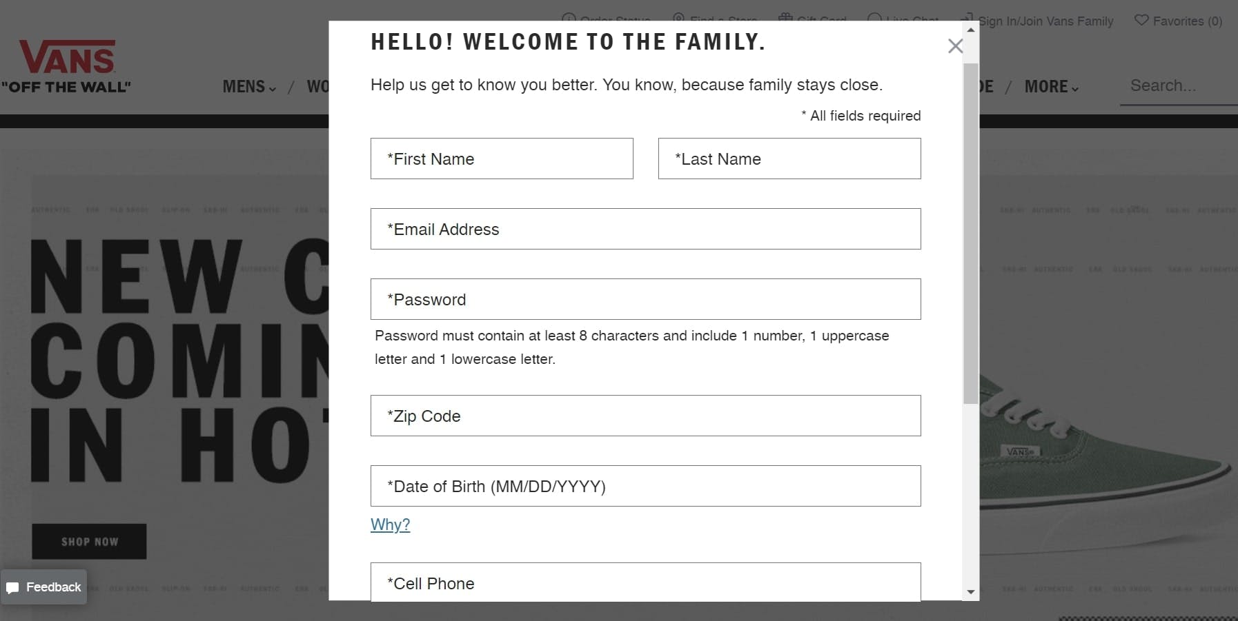Select the Password field
The width and height of the screenshot is (1238, 621).
[646, 299]
